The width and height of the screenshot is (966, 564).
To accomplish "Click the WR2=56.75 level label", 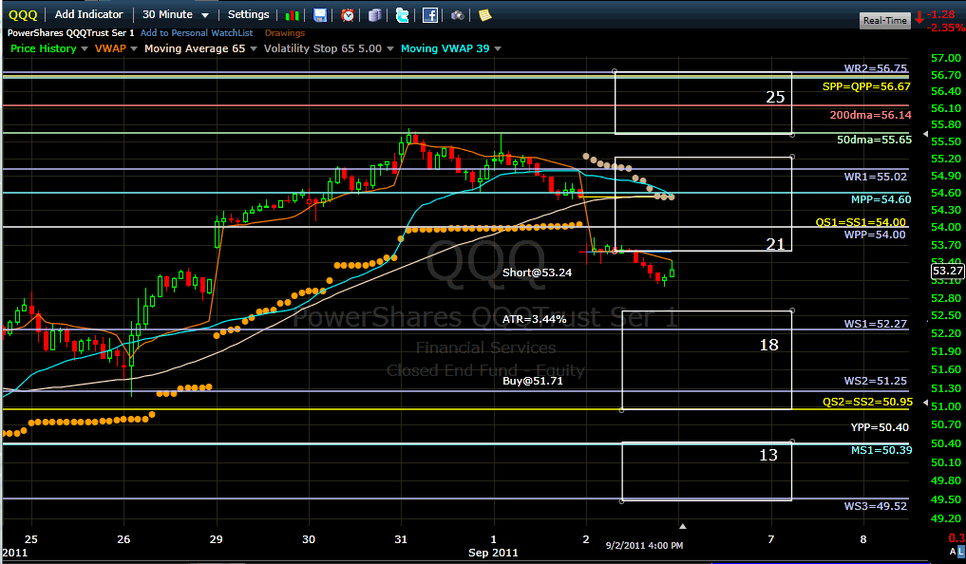I will [x=876, y=68].
